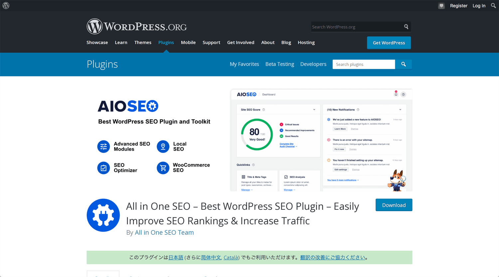The width and height of the screenshot is (499, 277).
Task: Open the Support menu item
Action: [211, 43]
